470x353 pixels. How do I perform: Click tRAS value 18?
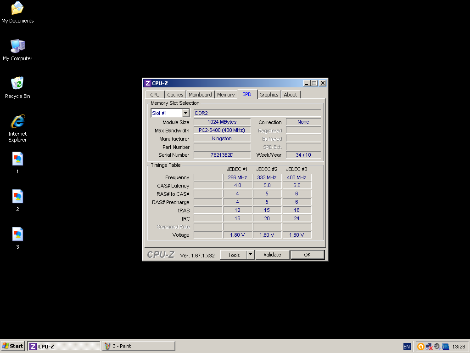pos(297,210)
